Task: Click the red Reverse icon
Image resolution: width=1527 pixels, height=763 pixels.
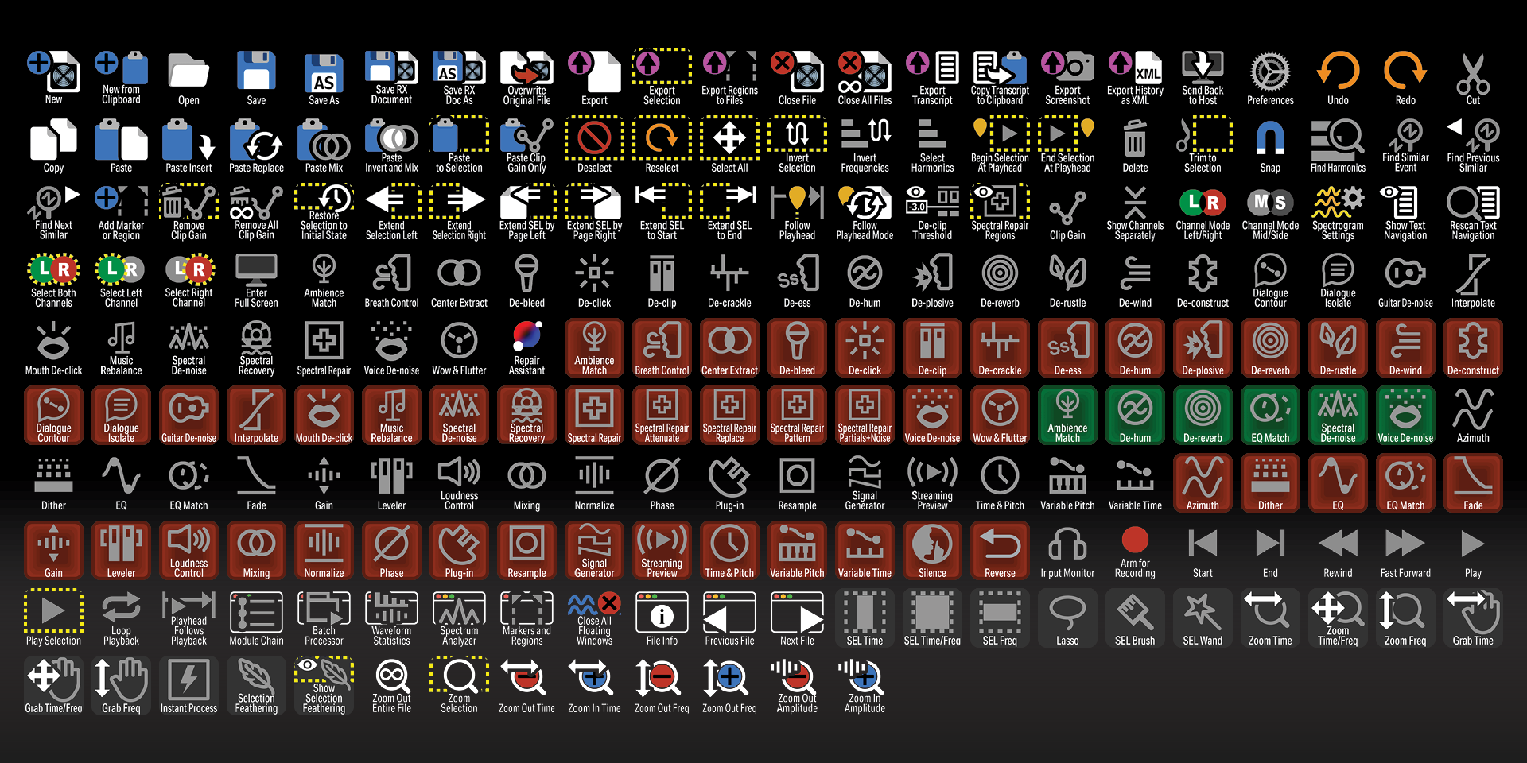Action: 1000,550
